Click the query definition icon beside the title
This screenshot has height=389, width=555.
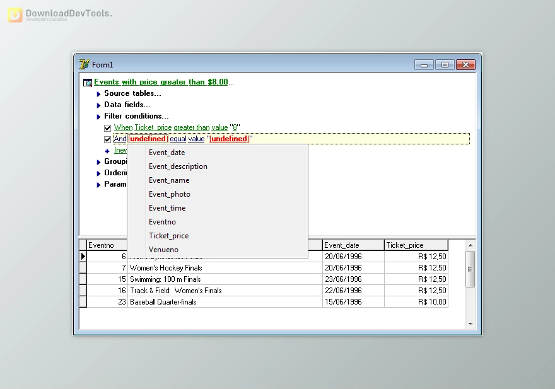tap(87, 82)
